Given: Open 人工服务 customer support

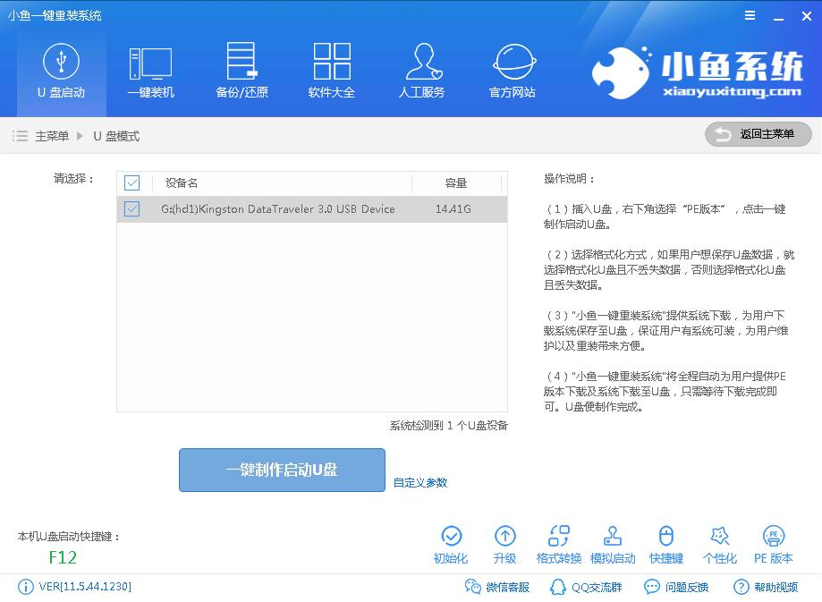Looking at the screenshot, I should [422, 72].
